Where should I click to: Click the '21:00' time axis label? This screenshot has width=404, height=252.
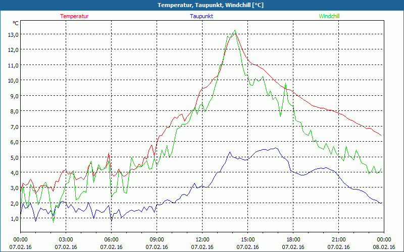tap(338, 239)
